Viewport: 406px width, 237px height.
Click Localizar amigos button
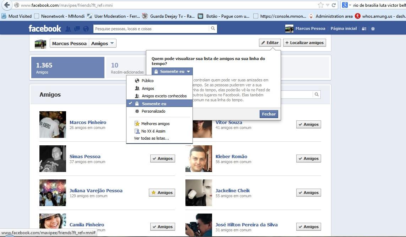(304, 43)
